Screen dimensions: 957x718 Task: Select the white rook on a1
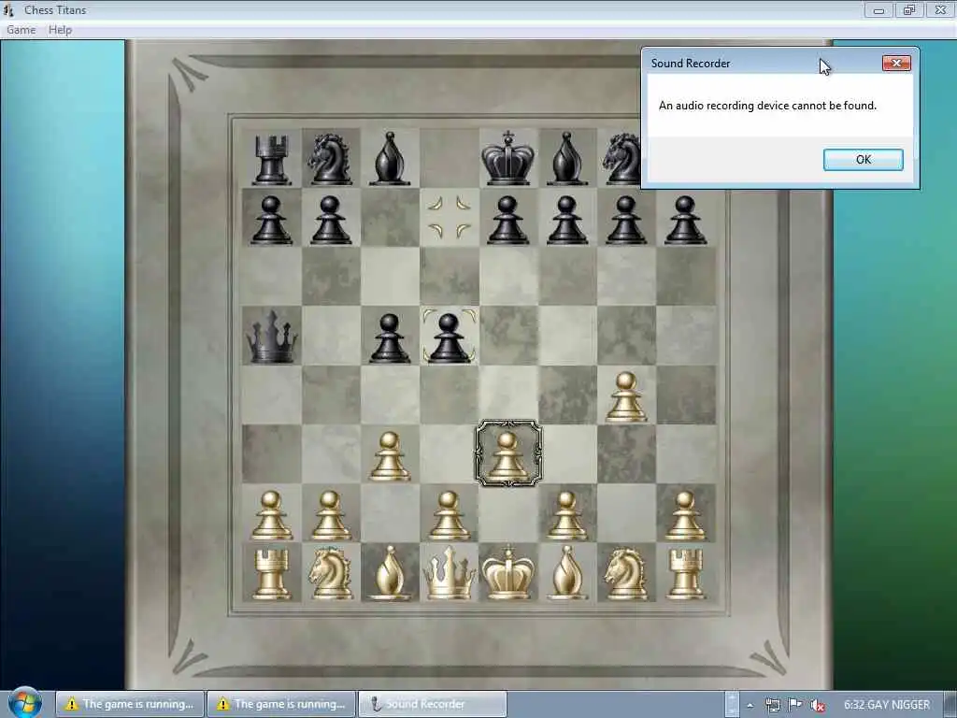pyautogui.click(x=272, y=574)
